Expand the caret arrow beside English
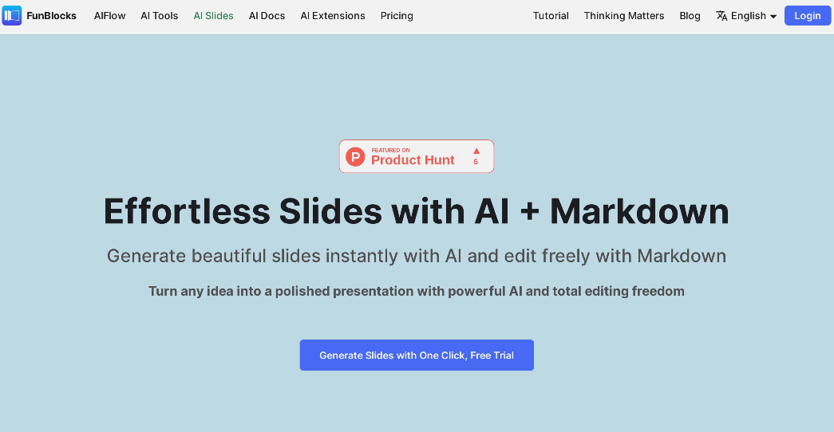Screen dimensions: 834x432 [x=773, y=17]
